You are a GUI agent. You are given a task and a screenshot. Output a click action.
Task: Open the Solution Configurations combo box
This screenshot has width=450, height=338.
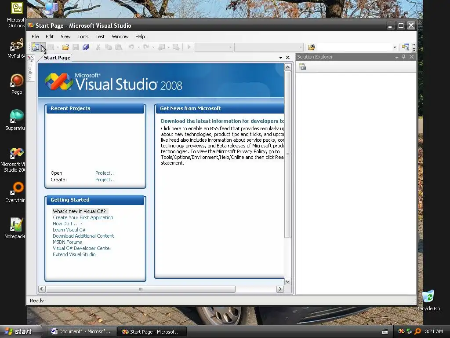coord(214,47)
